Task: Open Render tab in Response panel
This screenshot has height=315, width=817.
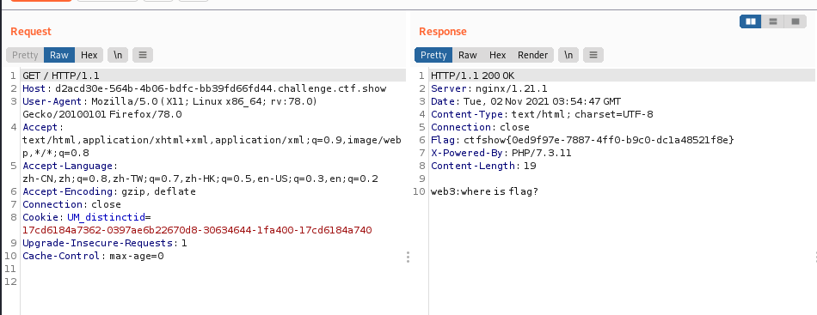Action: pos(532,55)
